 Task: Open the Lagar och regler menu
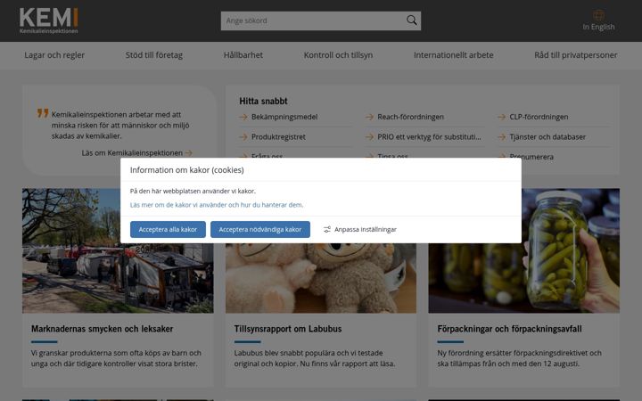point(54,55)
